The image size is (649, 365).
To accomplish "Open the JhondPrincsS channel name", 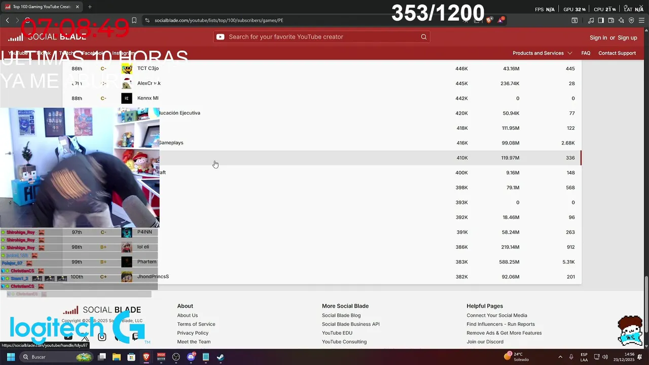I will tap(153, 277).
